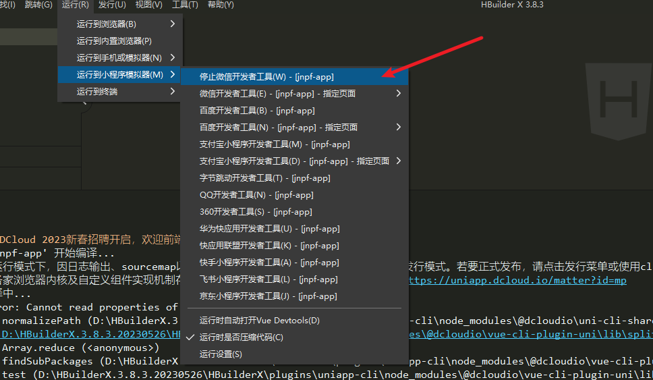The width and height of the screenshot is (653, 380).
Task: Expand 微信开发者工具(E) 指定页面 arrow
Action: click(x=399, y=93)
